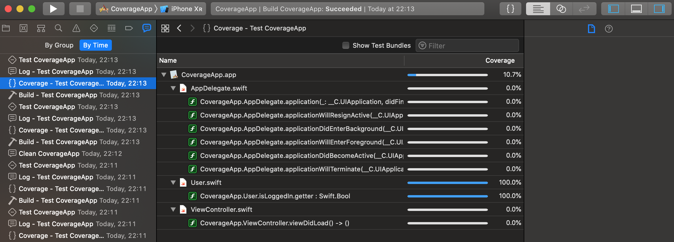Toggle the Debug area visibility
The width and height of the screenshot is (674, 242).
pos(636,9)
